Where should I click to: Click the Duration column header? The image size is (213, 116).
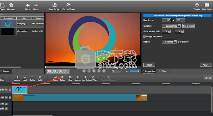click(38, 18)
